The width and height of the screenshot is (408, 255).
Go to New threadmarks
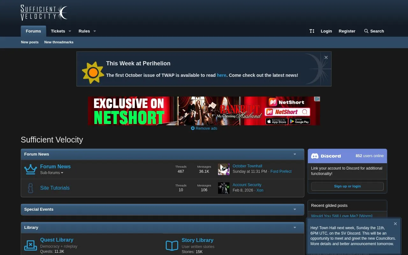[x=59, y=42]
